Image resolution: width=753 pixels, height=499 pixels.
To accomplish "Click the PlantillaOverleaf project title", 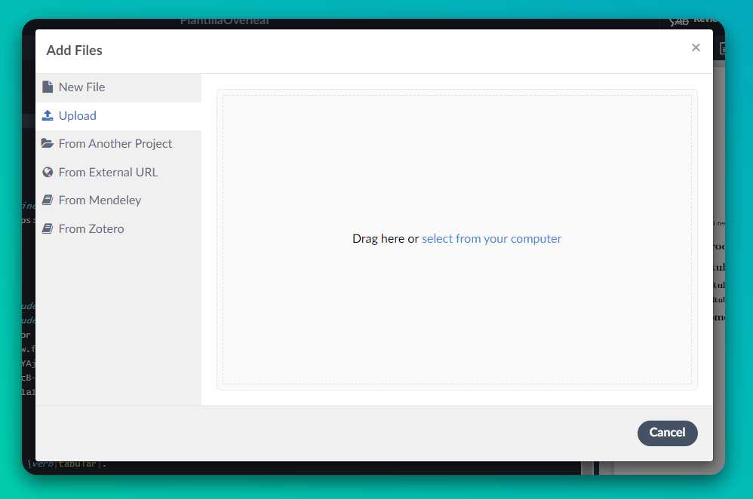I will [223, 20].
